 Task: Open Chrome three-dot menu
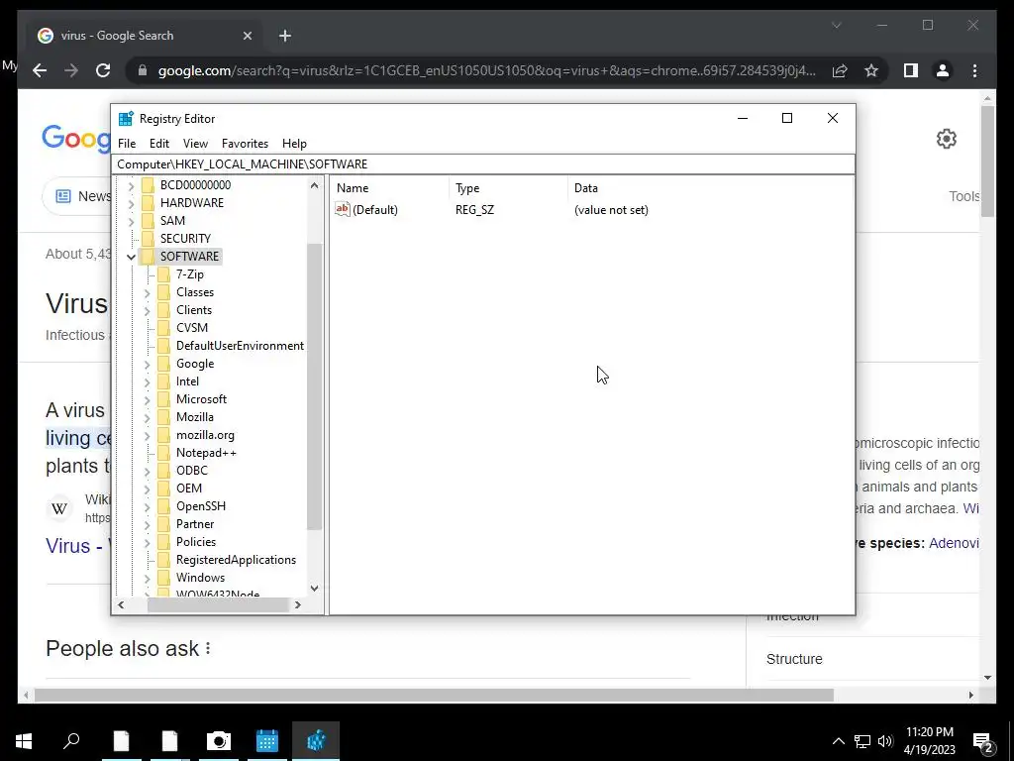(974, 70)
